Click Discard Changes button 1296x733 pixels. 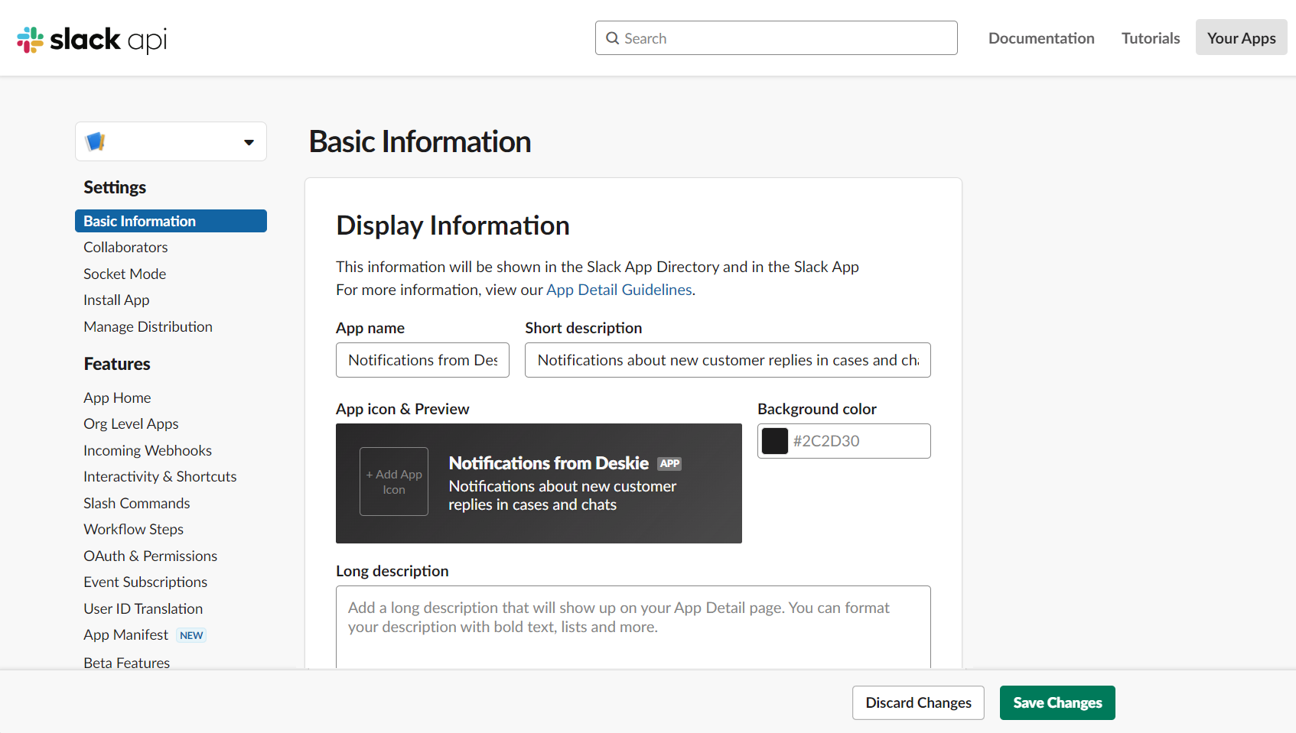(918, 702)
